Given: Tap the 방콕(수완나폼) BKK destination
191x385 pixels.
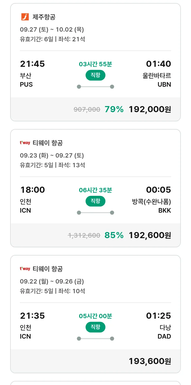Looking at the screenshot, I should 150,206.
